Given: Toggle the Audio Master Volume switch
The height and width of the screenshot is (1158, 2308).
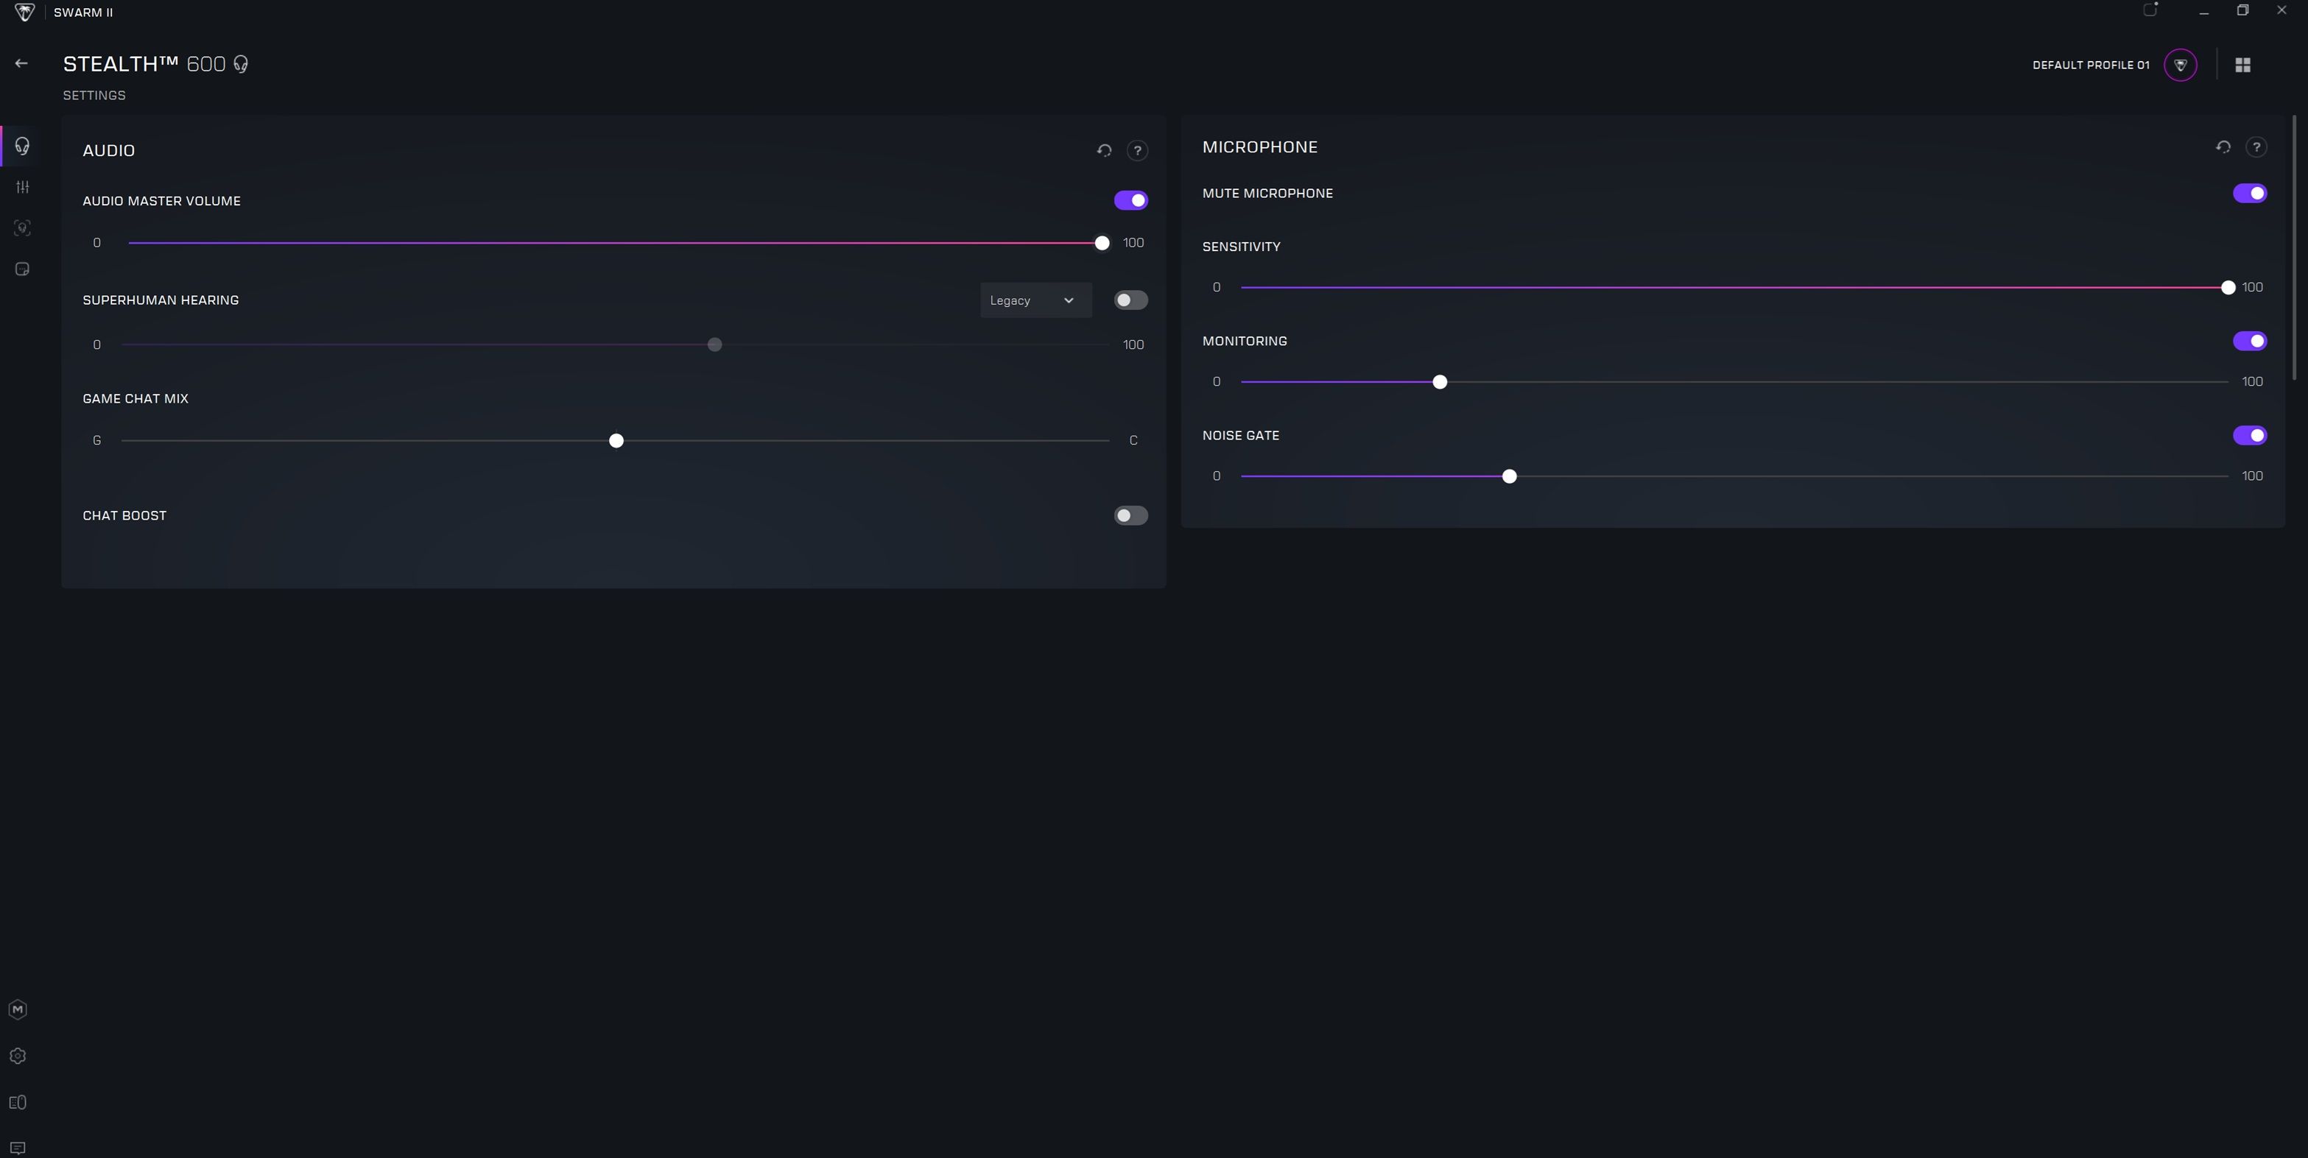Looking at the screenshot, I should (1131, 201).
